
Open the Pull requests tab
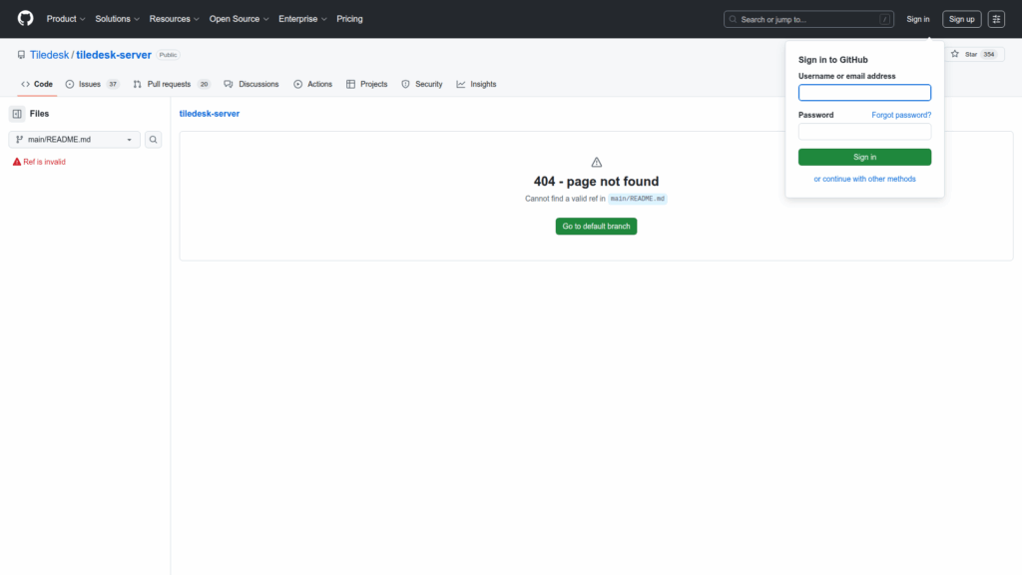(171, 84)
